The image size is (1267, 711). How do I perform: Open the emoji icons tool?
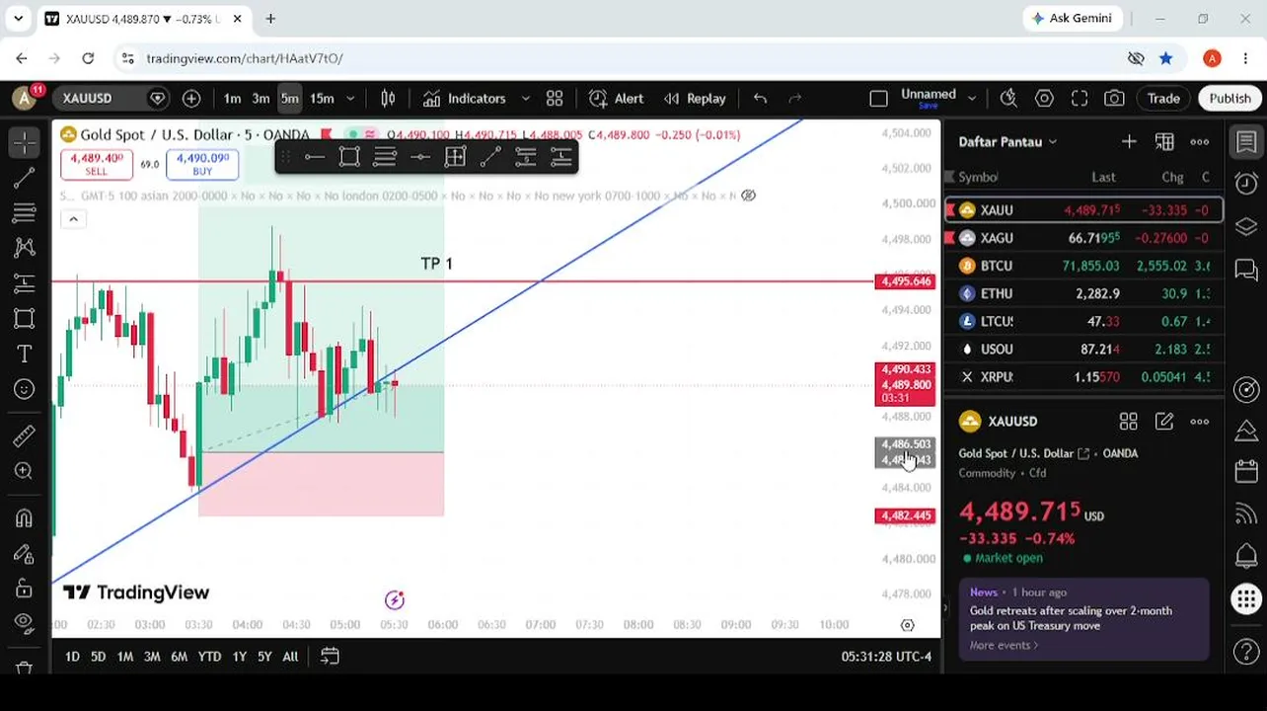tap(25, 389)
